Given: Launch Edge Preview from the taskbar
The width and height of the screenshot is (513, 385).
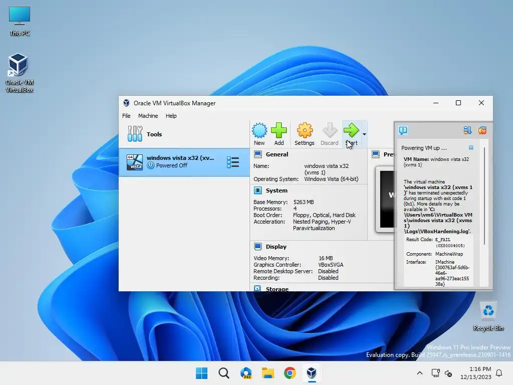Looking at the screenshot, I should (246, 373).
